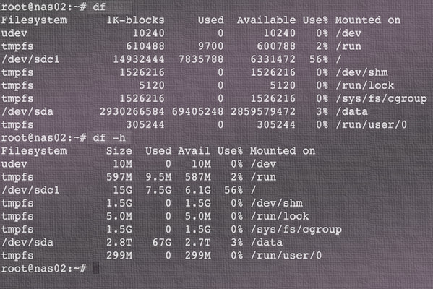Click the 9.5M used value
Image resolution: width=433 pixels, height=289 pixels.
click(x=158, y=177)
